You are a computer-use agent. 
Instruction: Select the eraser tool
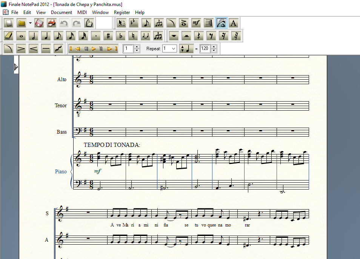point(8,36)
